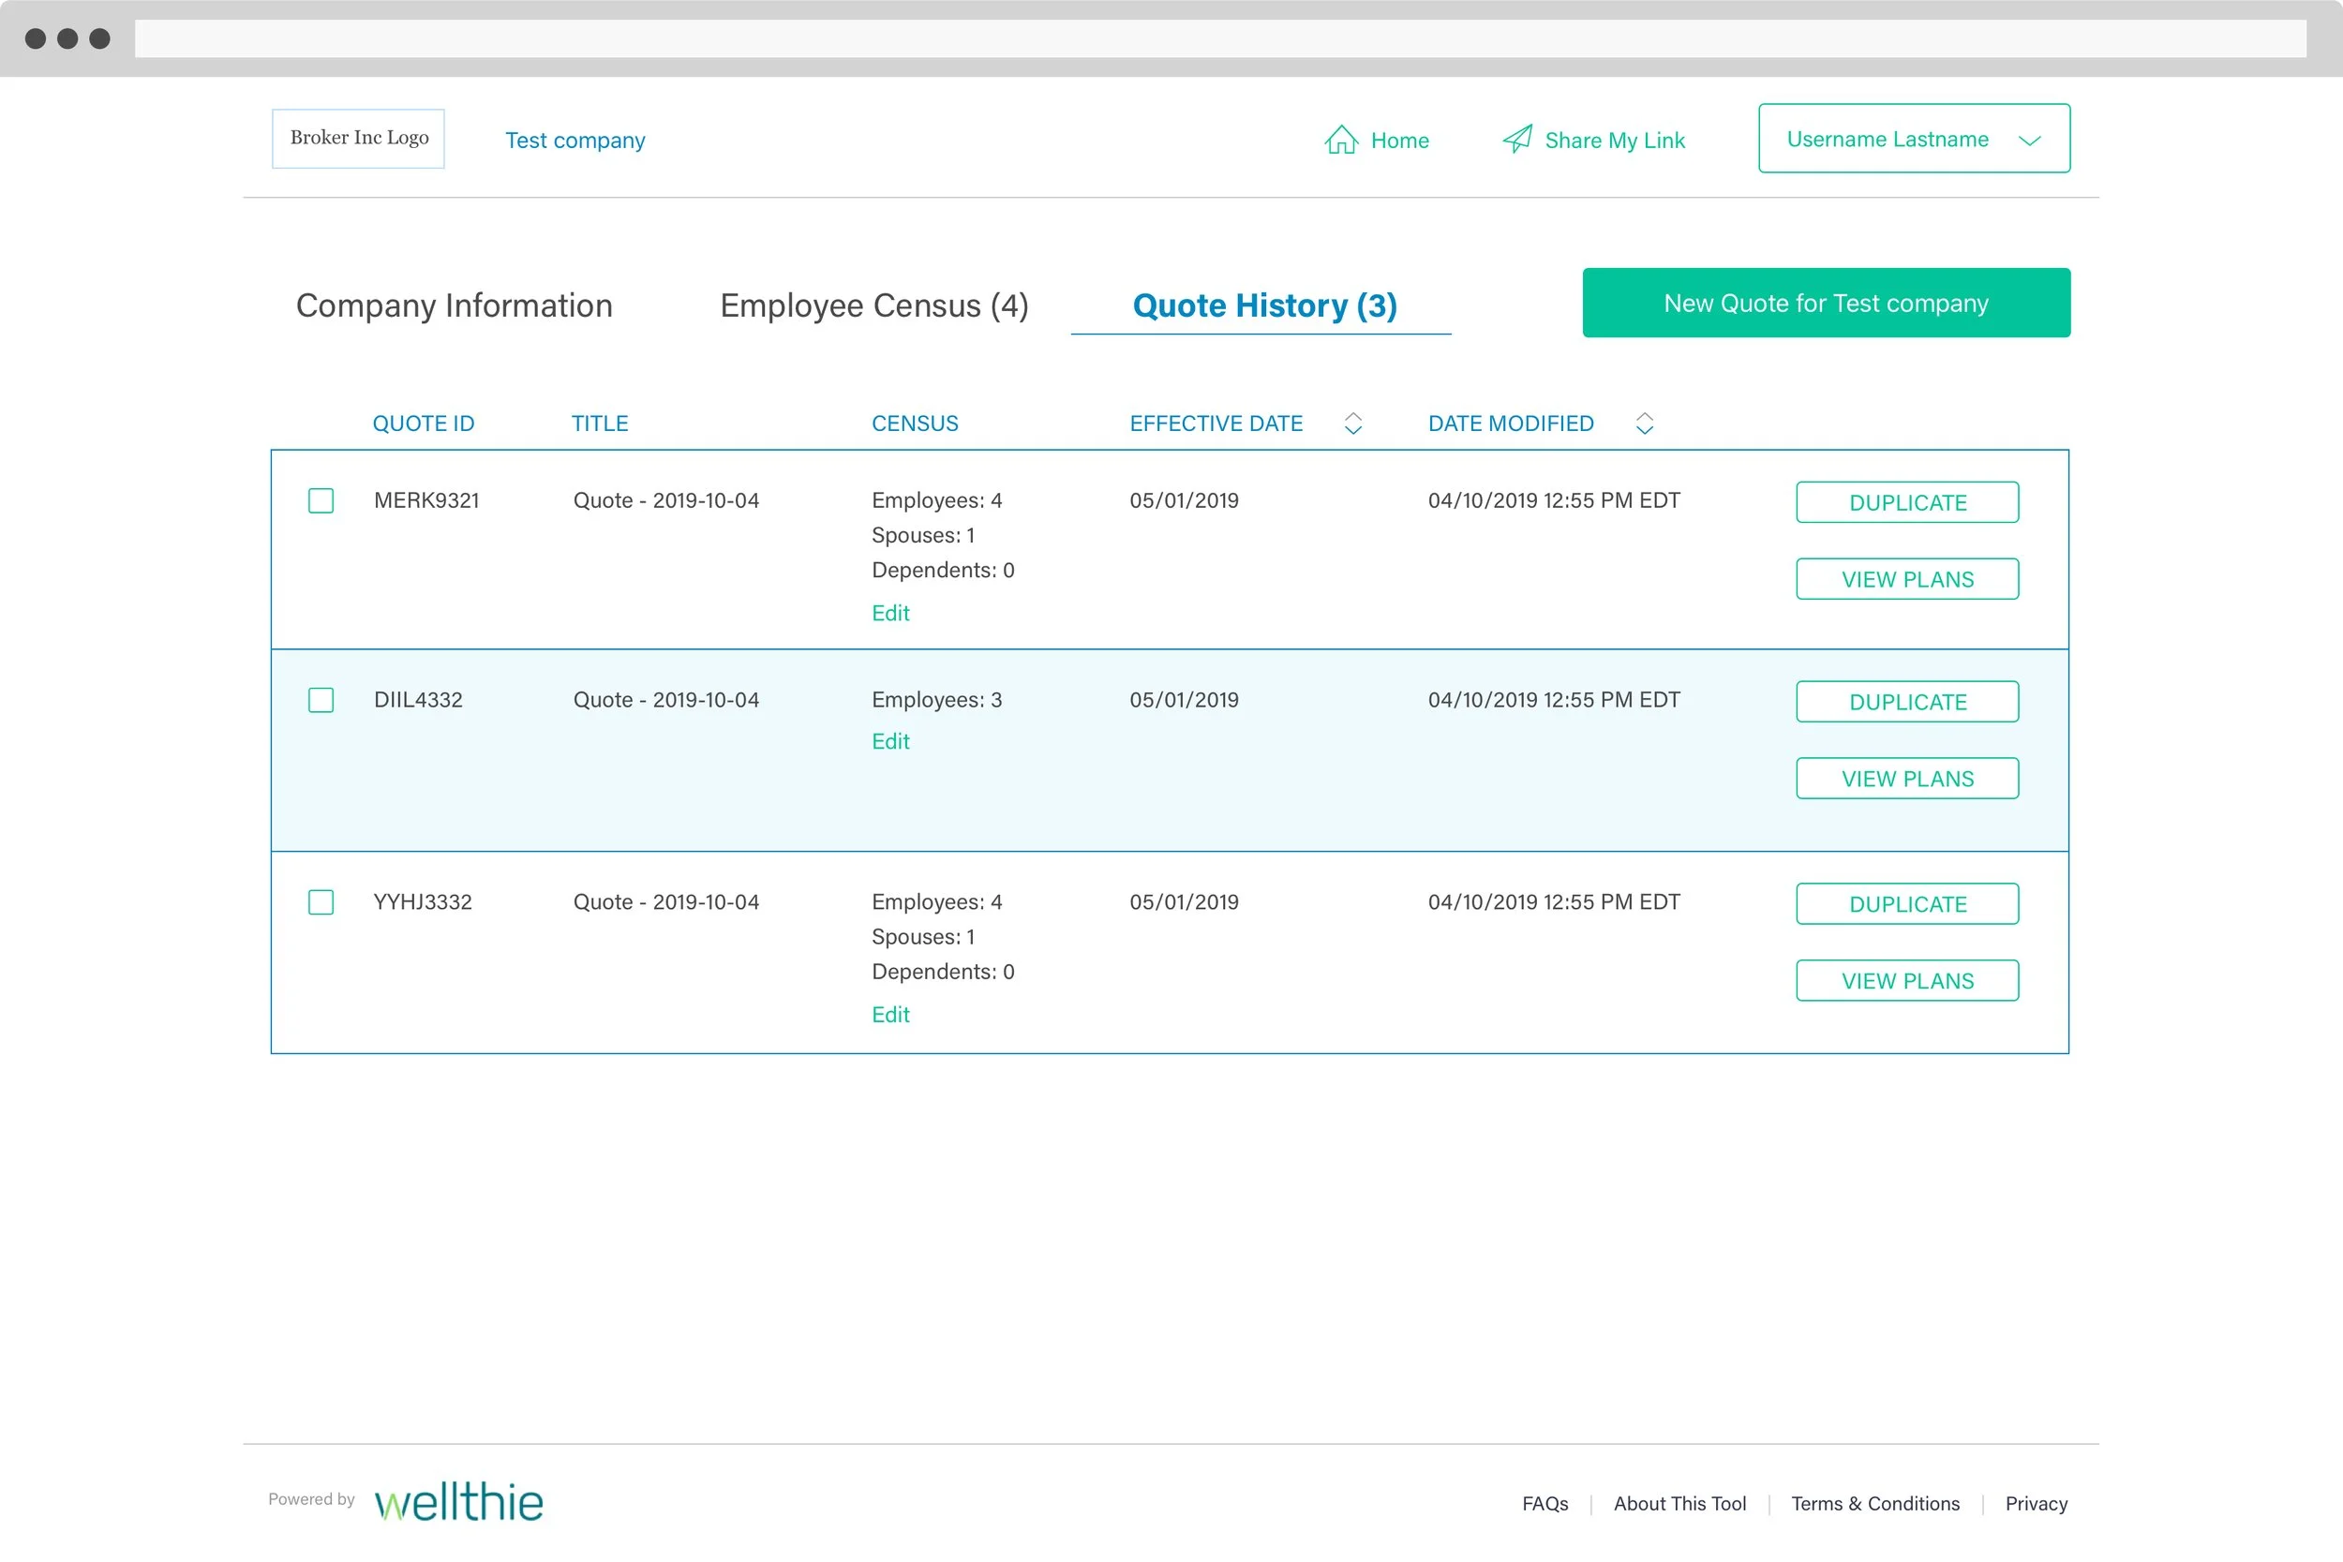
Task: Open the Username Lastname dropdown
Action: (1913, 139)
